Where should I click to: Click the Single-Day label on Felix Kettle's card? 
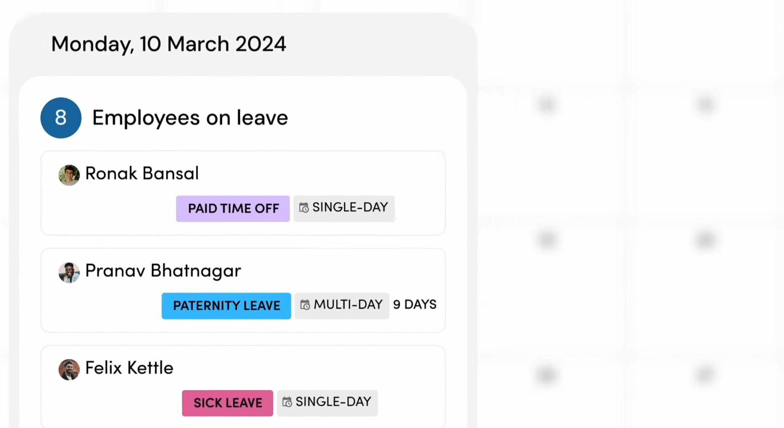click(x=333, y=402)
